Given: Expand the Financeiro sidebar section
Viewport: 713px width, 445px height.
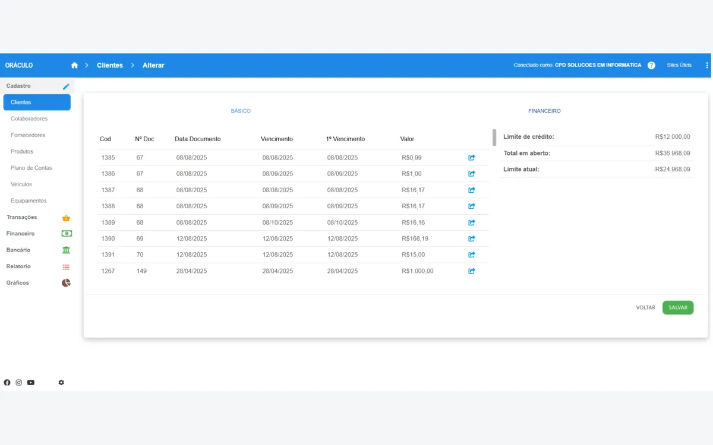Looking at the screenshot, I should coord(37,234).
